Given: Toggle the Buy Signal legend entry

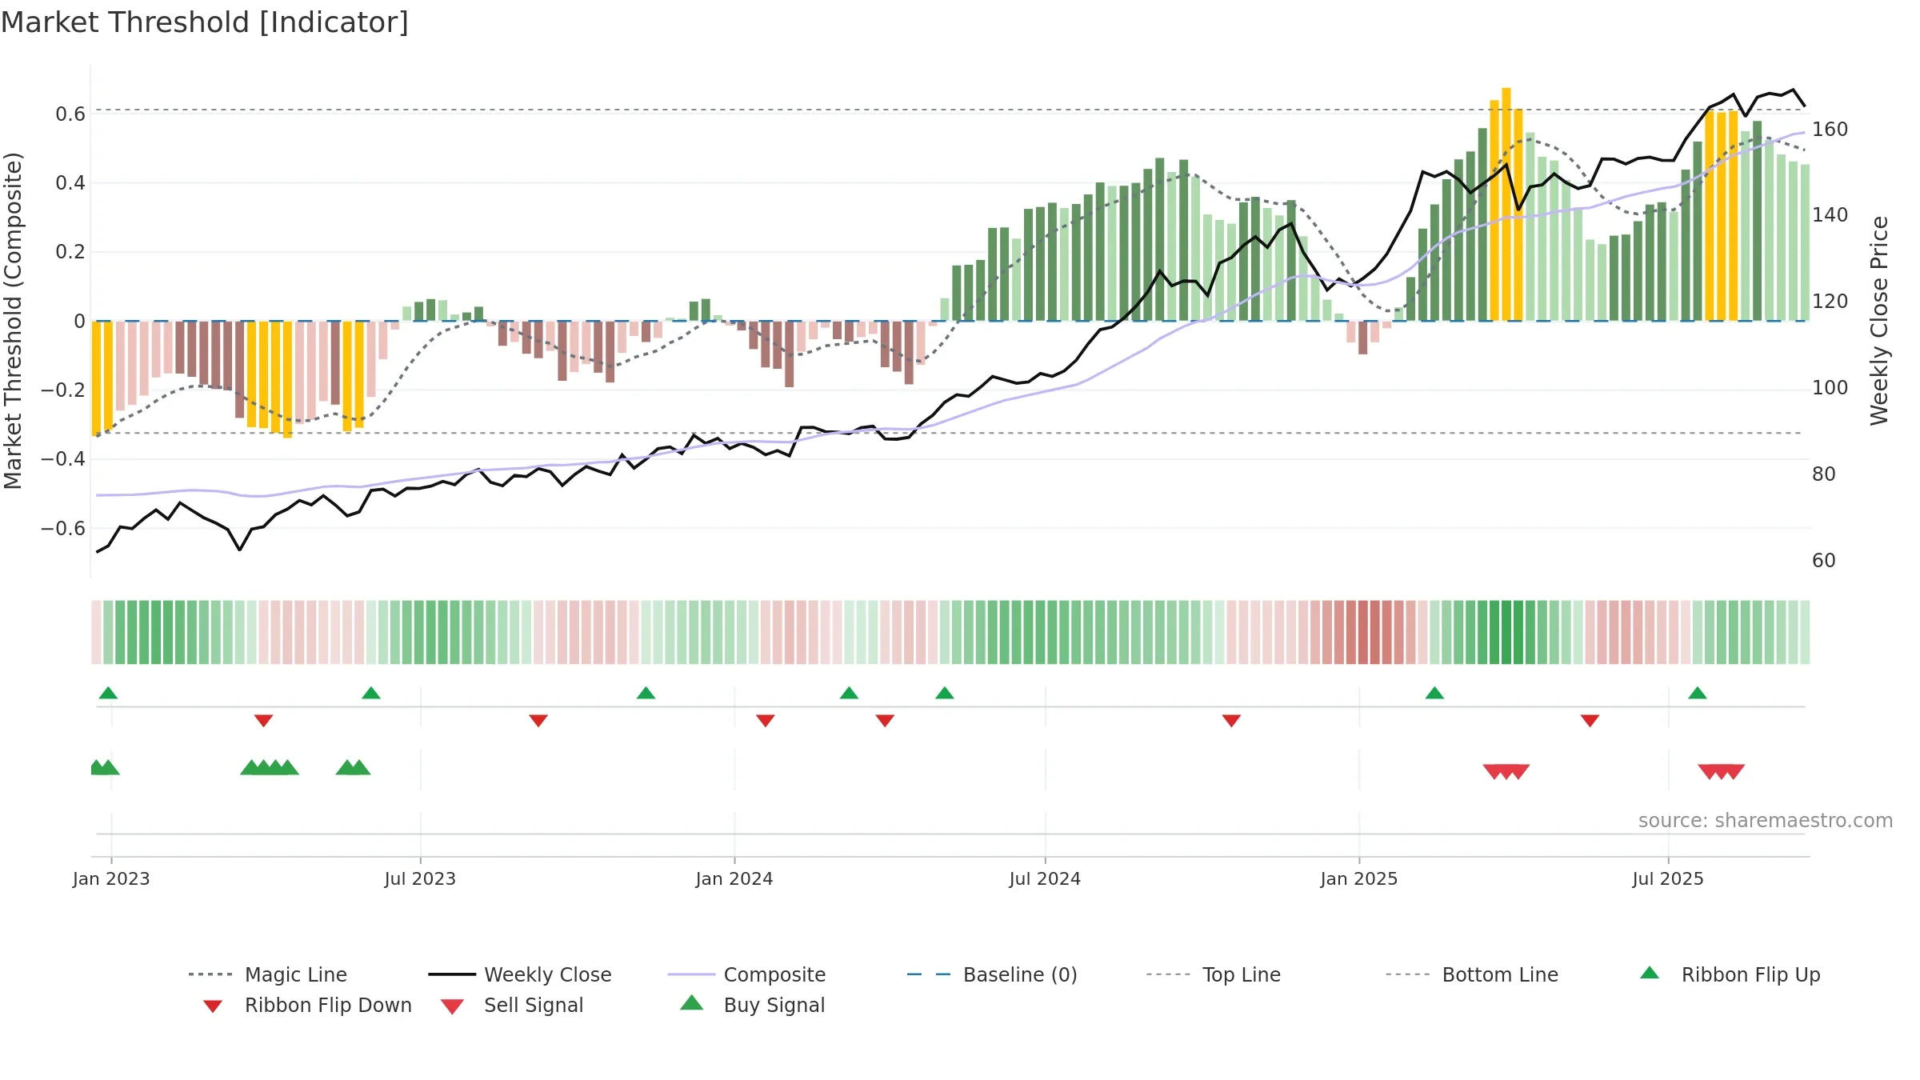Looking at the screenshot, I should (752, 1005).
